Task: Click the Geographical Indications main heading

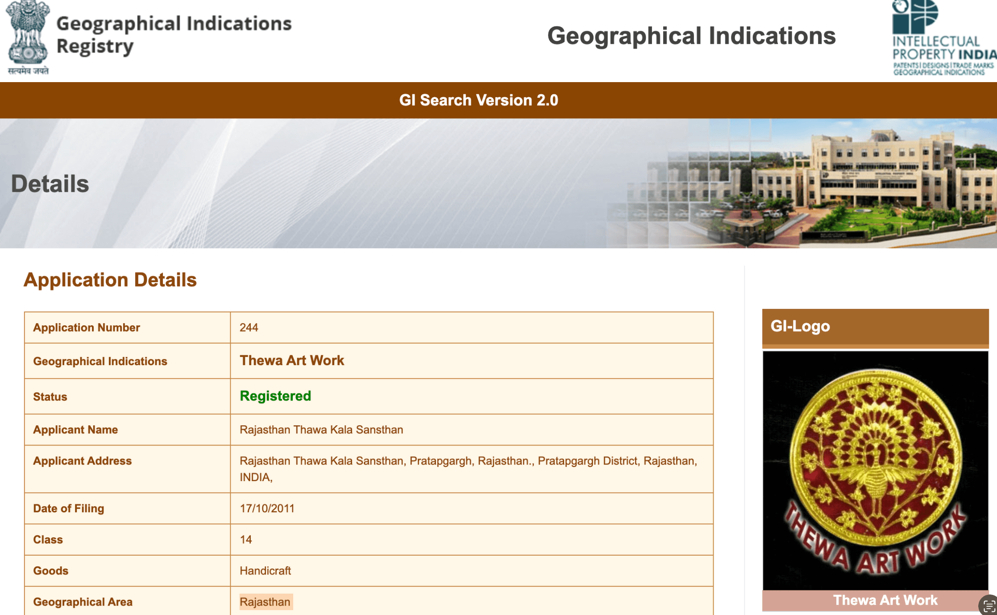Action: (x=691, y=36)
